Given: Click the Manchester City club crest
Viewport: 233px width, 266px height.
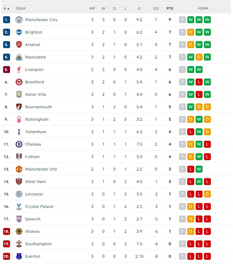Looking at the screenshot, I should pyautogui.click(x=19, y=20).
